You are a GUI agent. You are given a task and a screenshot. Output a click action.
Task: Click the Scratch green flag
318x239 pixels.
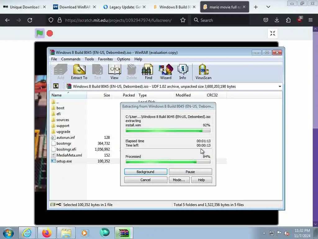[40, 33]
